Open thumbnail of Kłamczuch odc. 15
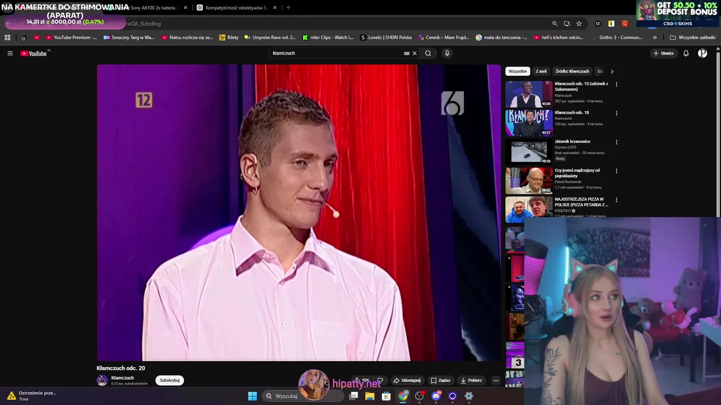The height and width of the screenshot is (405, 721). click(x=528, y=94)
